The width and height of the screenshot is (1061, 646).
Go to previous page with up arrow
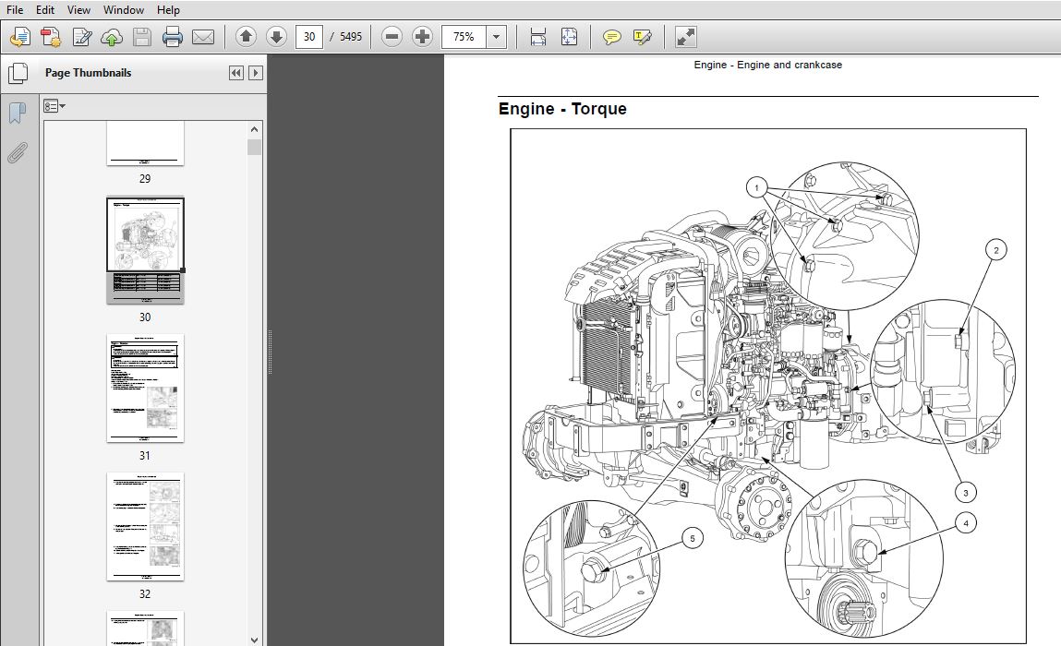(x=246, y=37)
